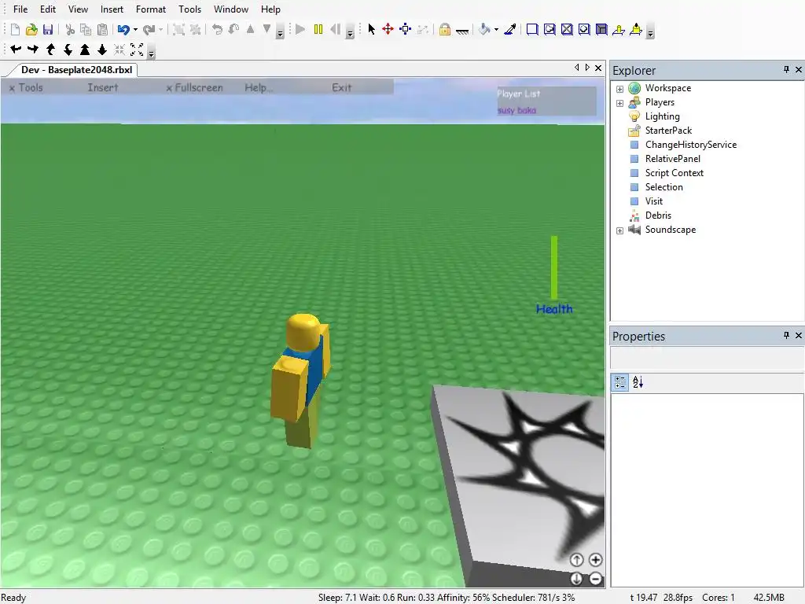This screenshot has width=805, height=604.
Task: Click the Weld surface X icon
Action: pyautogui.click(x=567, y=29)
